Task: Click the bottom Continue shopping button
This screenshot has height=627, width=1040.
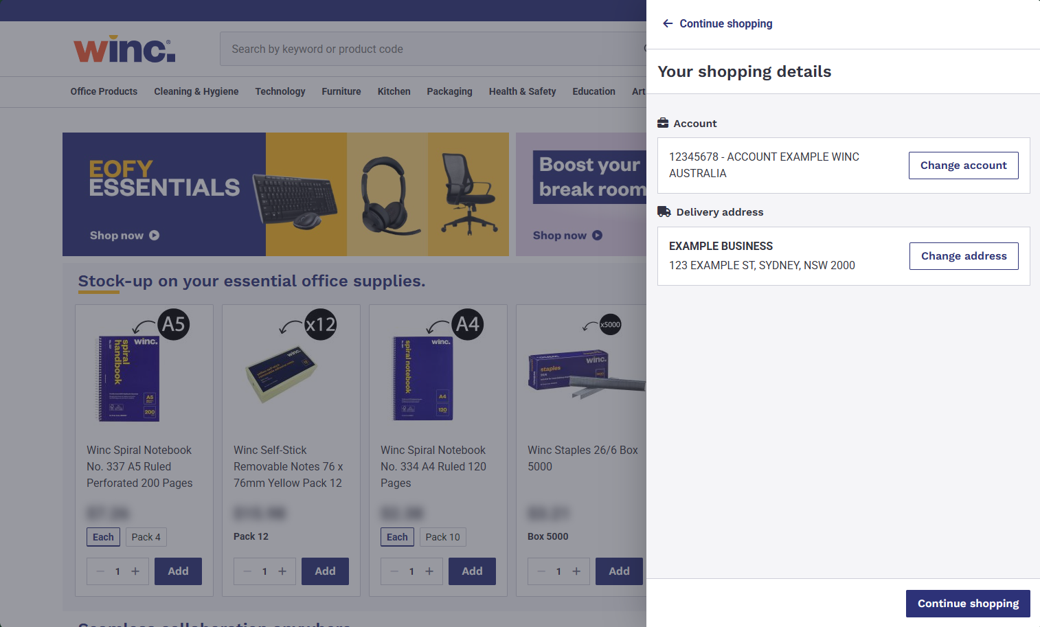Action: (x=967, y=604)
